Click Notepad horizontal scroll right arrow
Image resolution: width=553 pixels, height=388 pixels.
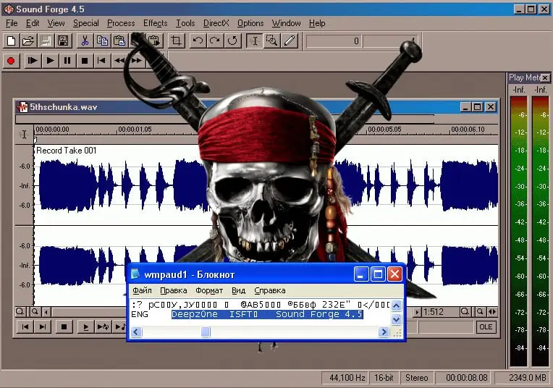[384, 332]
